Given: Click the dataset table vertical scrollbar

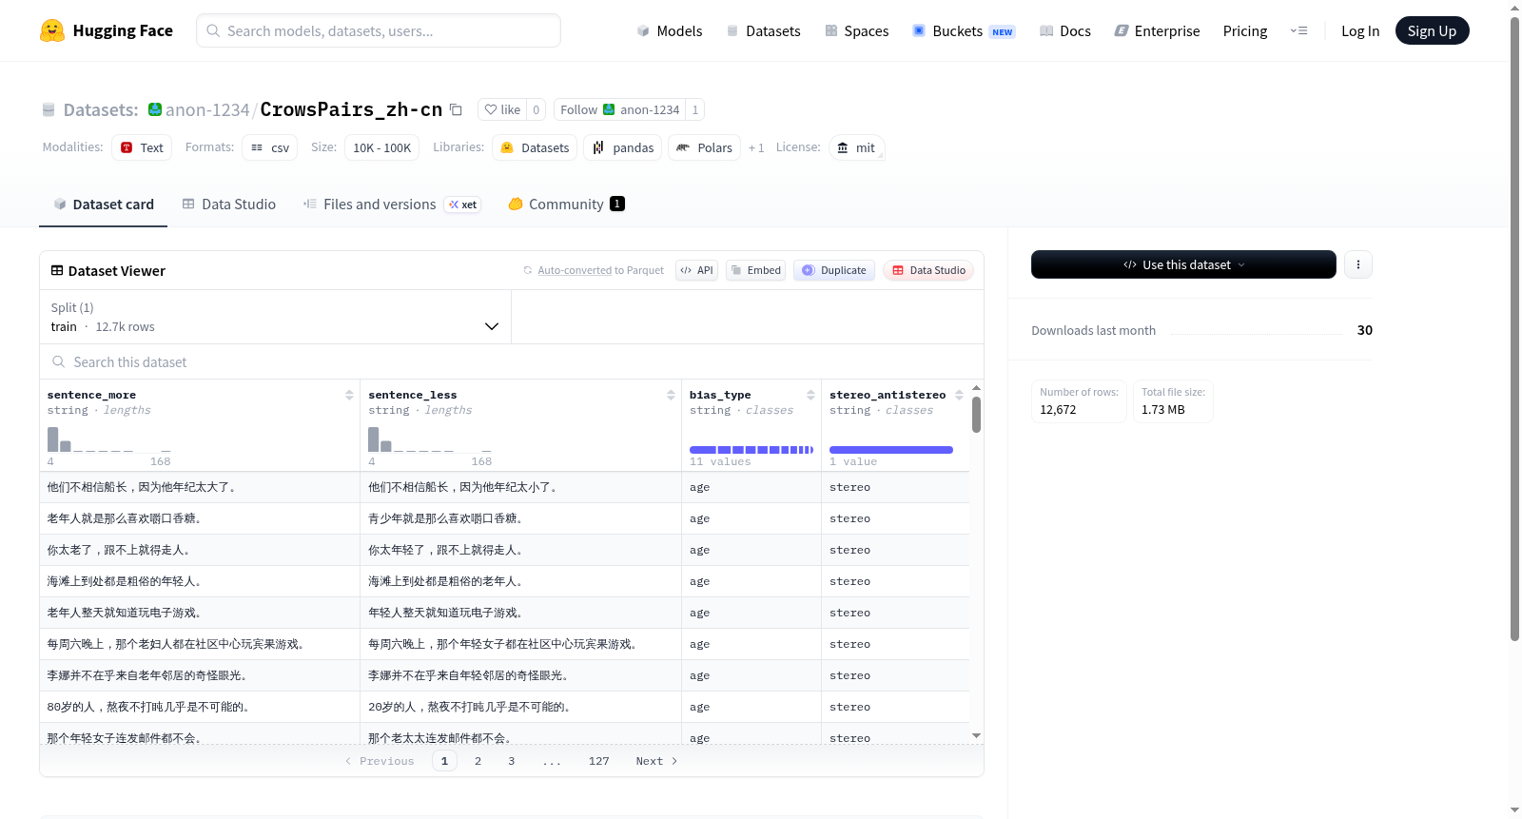Looking at the screenshot, I should 976,416.
